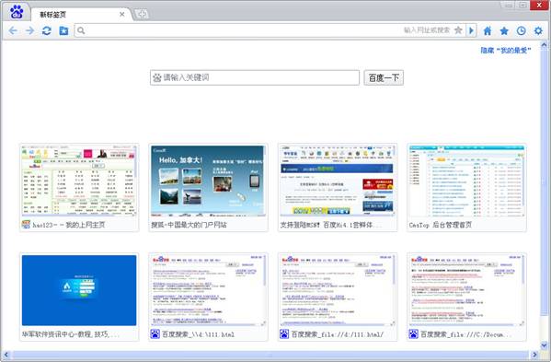Go forward with the forward arrow
This screenshot has width=551, height=362.
[29, 30]
